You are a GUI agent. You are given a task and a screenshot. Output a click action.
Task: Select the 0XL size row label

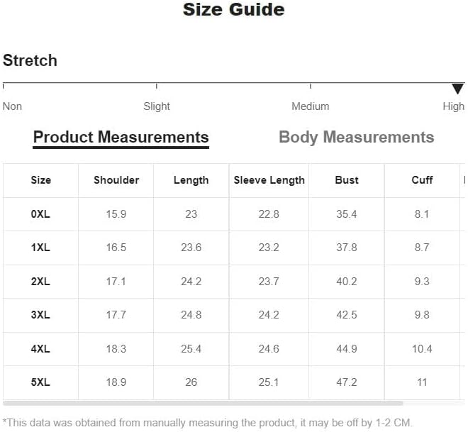[40, 214]
